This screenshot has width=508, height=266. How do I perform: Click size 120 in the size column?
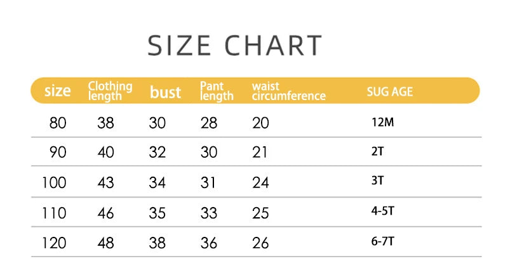(54, 243)
